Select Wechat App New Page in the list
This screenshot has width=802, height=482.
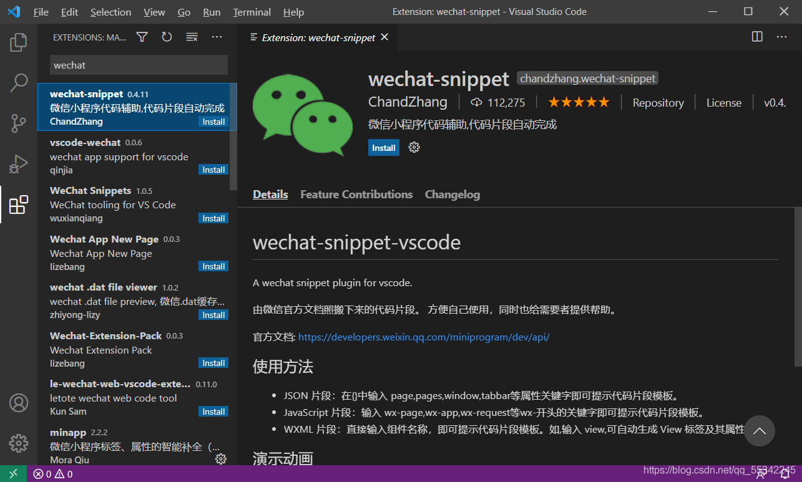pyautogui.click(x=137, y=253)
